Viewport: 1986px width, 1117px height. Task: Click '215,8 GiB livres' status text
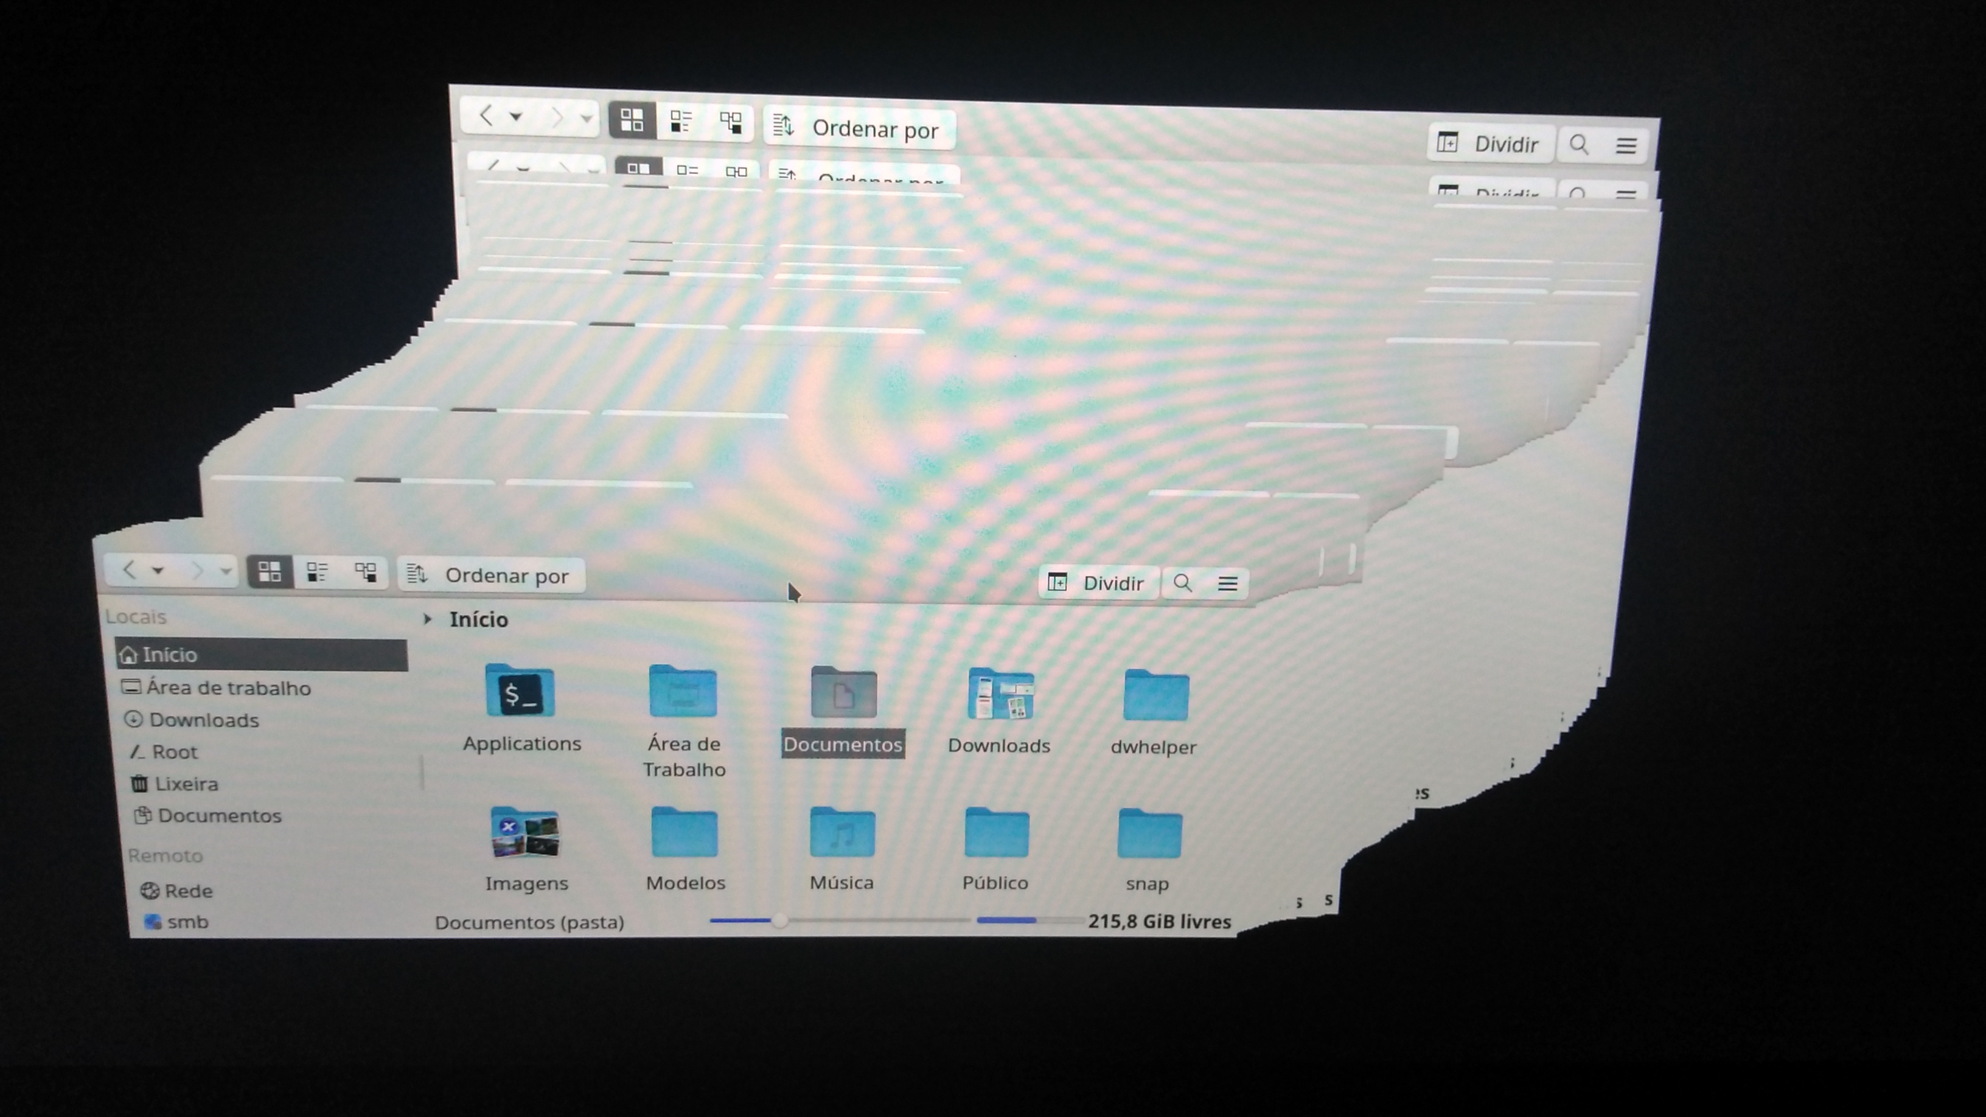[x=1160, y=922]
